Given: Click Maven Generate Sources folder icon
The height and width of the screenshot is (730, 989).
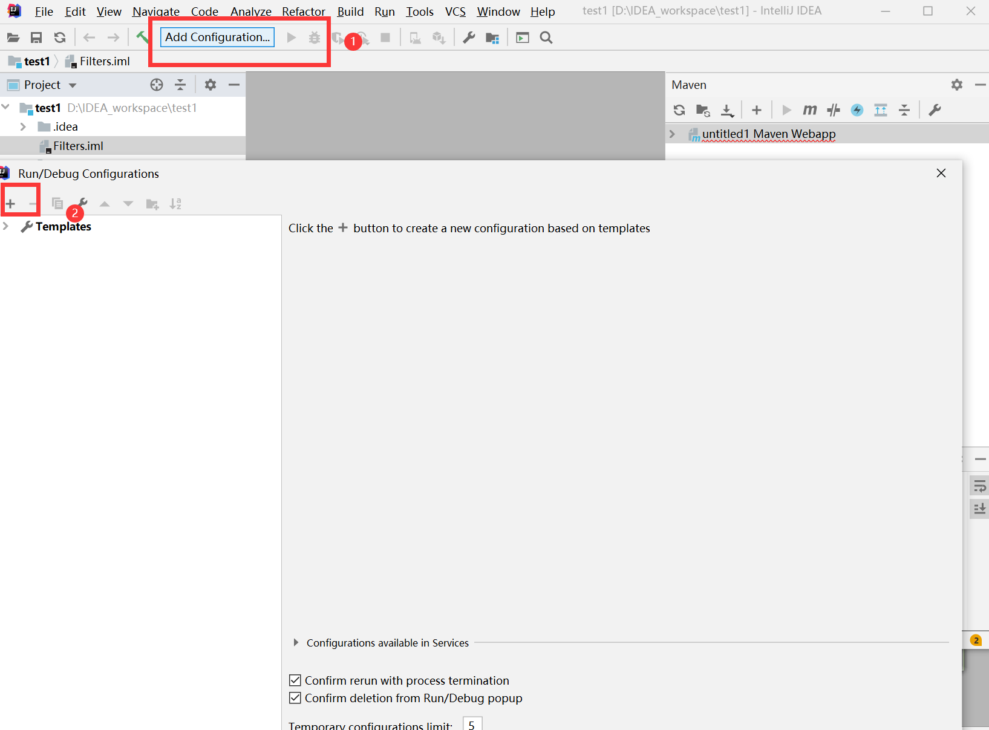Looking at the screenshot, I should (x=703, y=110).
